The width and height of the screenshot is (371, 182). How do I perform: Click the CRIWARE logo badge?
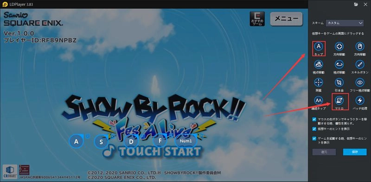tap(10, 172)
